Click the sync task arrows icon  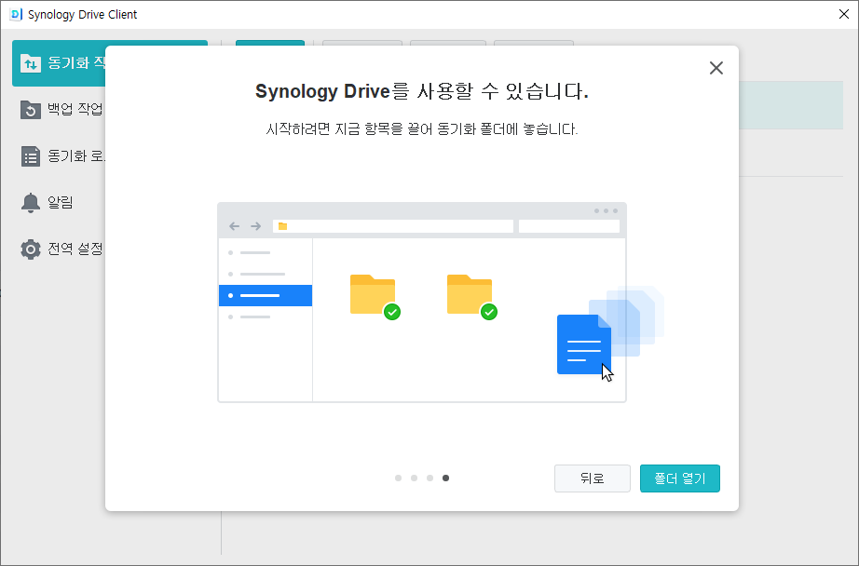pos(31,63)
